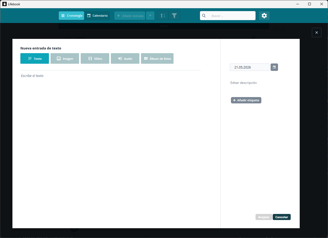328x238 pixels.
Task: Switch to the Cronología view
Action: coord(71,16)
